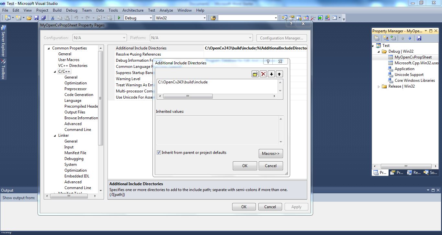Click the Find in Files toolbar icon
The height and width of the screenshot is (235, 442).
213,18
